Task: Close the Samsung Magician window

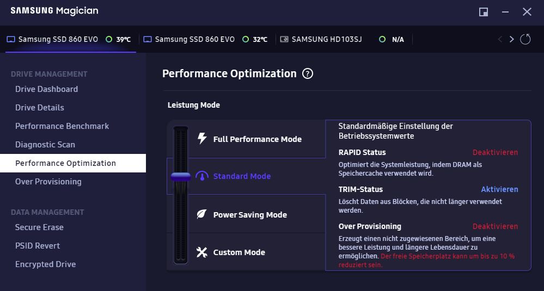Action: click(x=527, y=12)
